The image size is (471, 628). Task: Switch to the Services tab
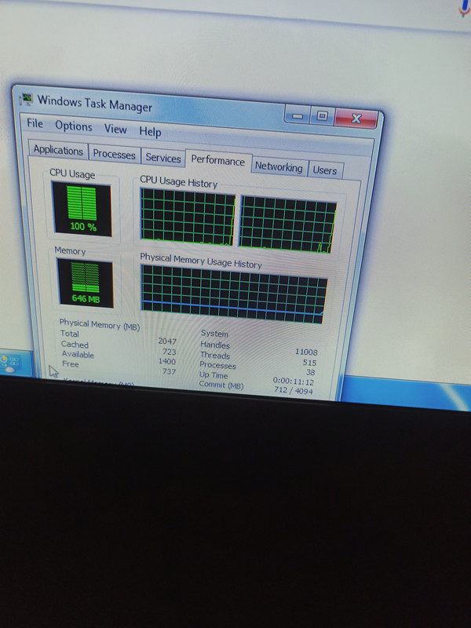pyautogui.click(x=163, y=158)
